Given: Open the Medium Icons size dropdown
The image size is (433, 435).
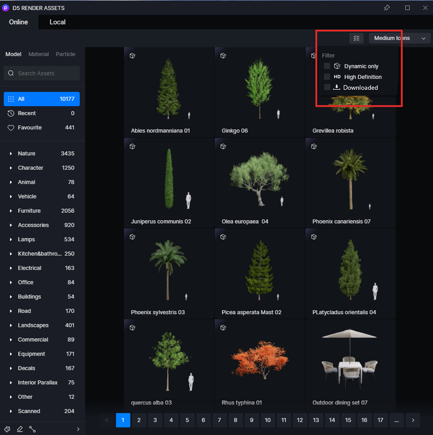Looking at the screenshot, I should (x=399, y=38).
